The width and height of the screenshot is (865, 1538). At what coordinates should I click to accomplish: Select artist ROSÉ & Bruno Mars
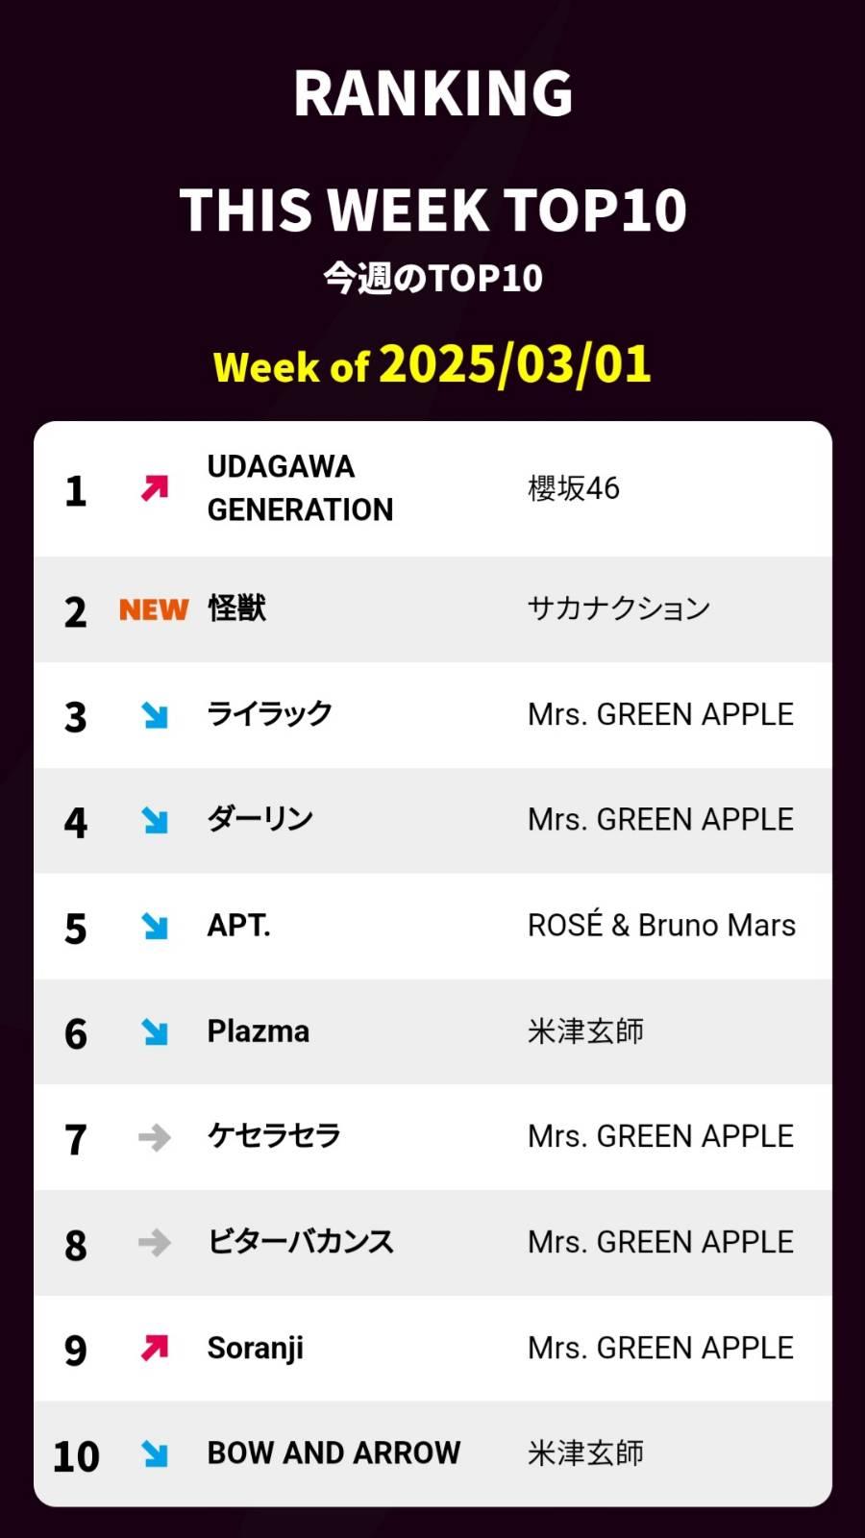661,925
